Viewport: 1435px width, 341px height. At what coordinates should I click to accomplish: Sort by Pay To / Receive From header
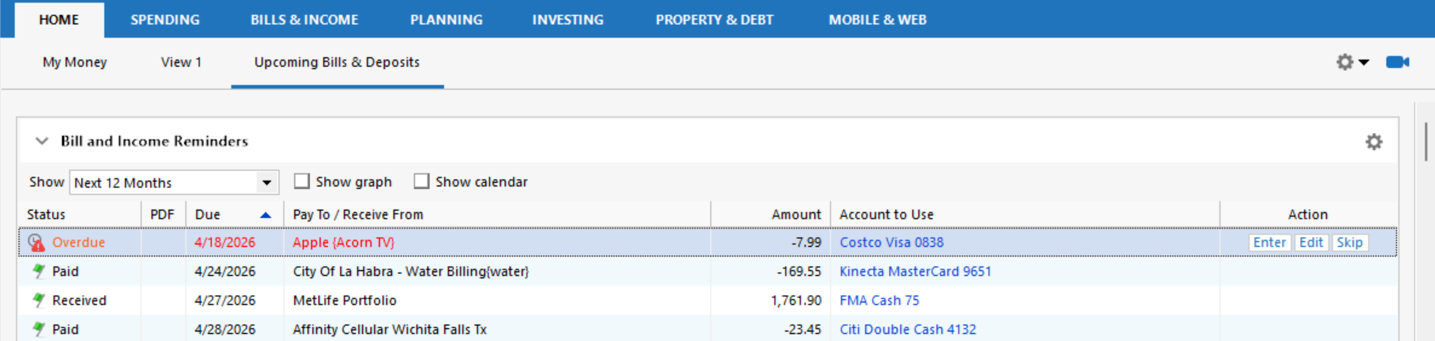point(358,215)
